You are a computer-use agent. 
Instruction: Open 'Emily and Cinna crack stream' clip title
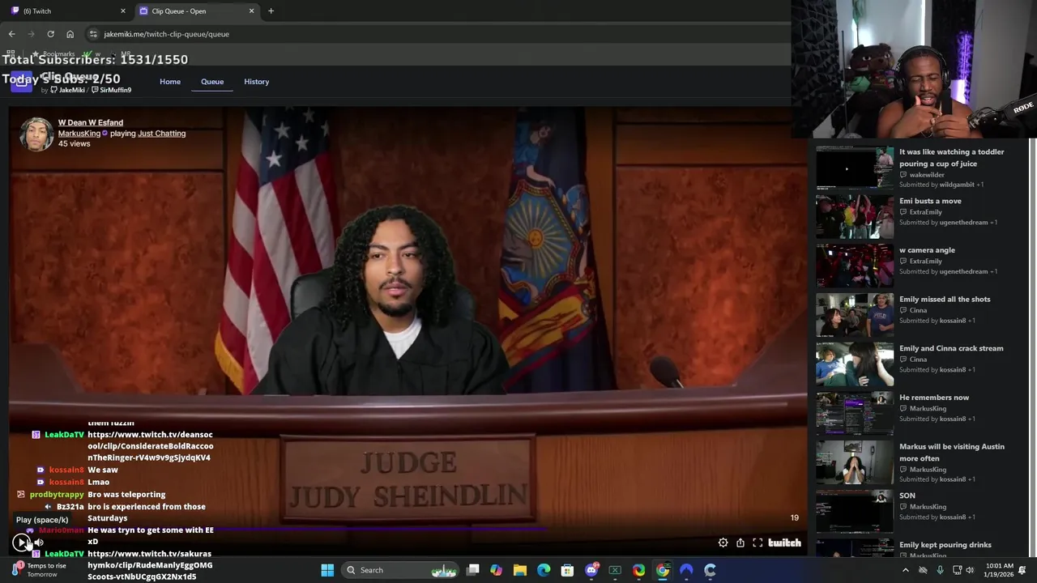(x=951, y=348)
